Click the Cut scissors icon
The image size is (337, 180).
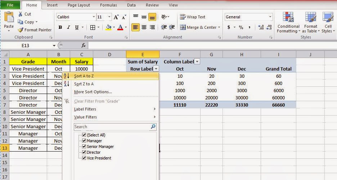pyautogui.click(x=21, y=14)
